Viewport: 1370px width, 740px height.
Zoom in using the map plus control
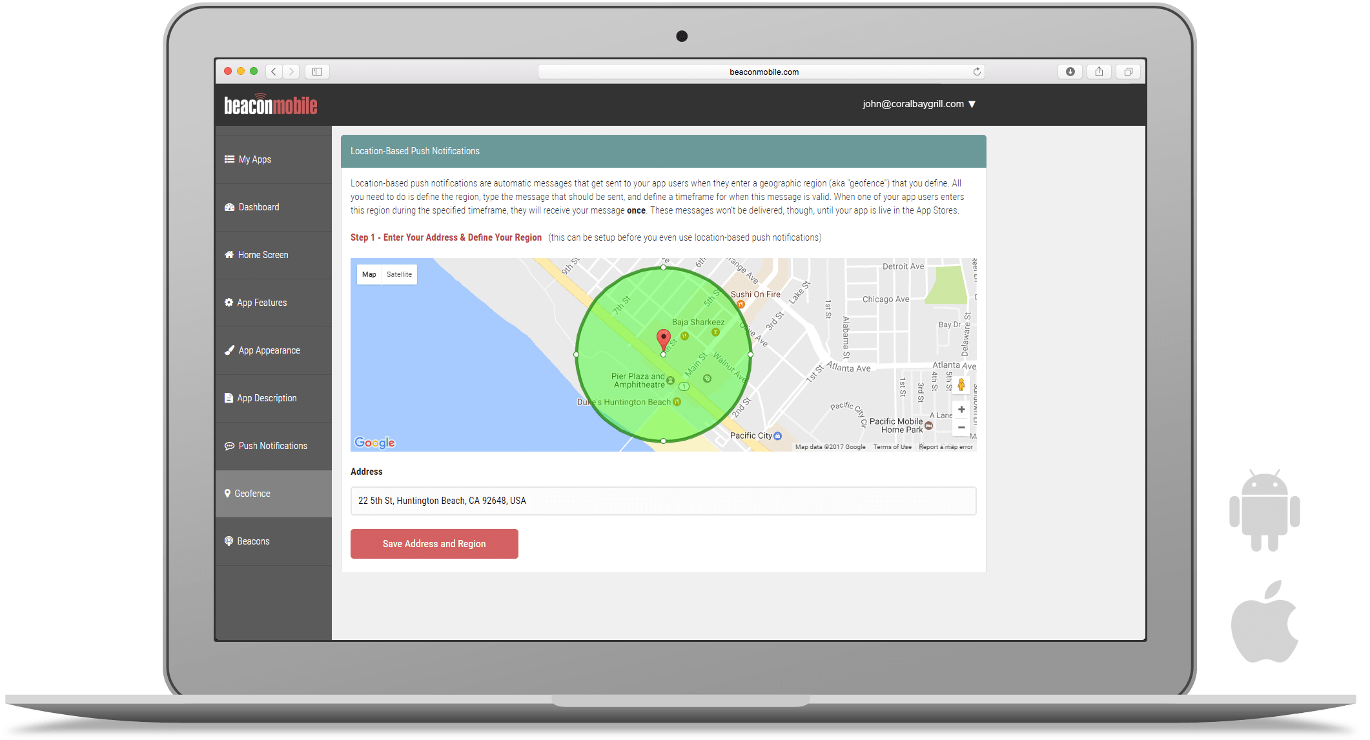961,409
